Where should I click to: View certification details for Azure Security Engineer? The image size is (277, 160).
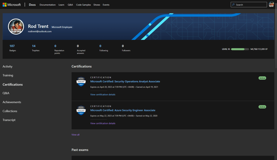point(103,123)
